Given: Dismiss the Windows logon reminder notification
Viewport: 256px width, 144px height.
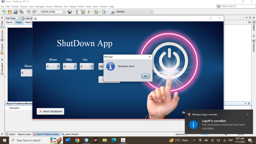Looking at the screenshot, I should tap(248, 114).
